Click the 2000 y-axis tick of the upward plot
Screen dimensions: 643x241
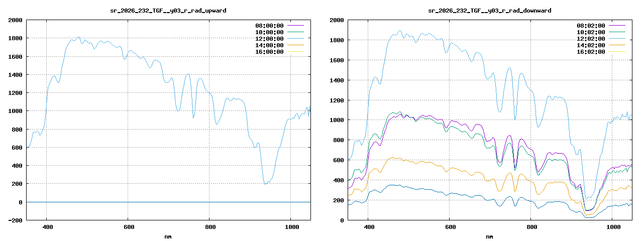coord(15,20)
